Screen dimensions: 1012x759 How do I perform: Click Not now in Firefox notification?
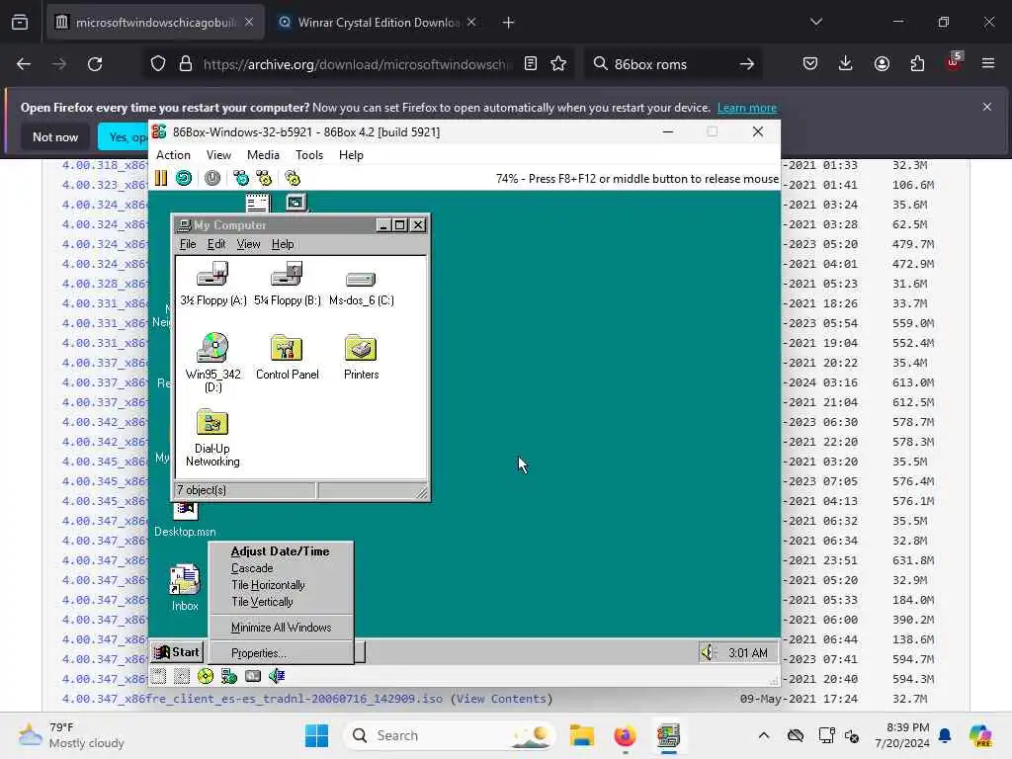55,136
